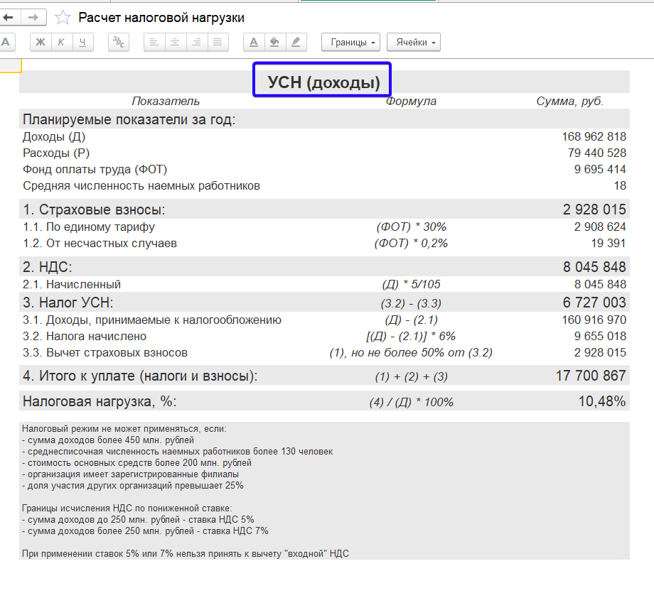Image resolution: width=654 pixels, height=593 pixels.
Task: Select employee count cell 18
Action: [x=620, y=185]
